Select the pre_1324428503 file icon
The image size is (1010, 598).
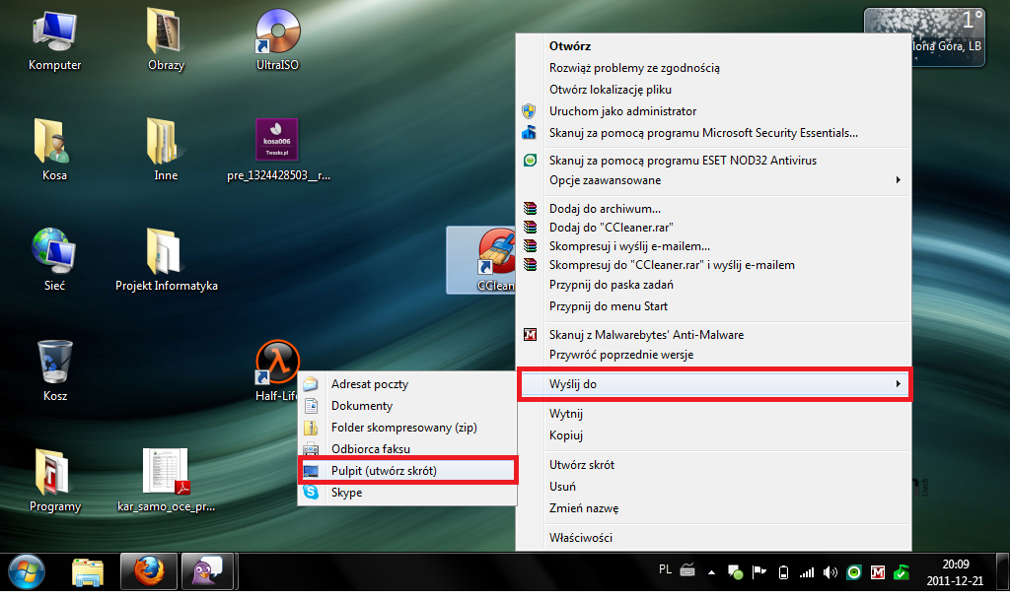(277, 150)
